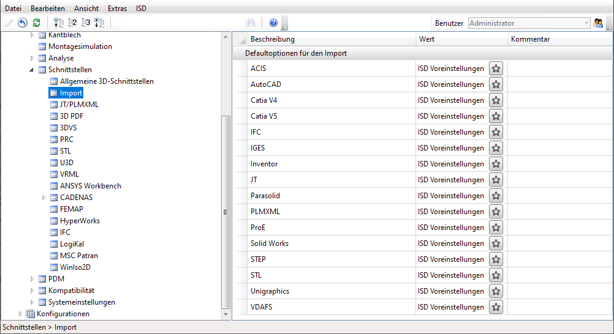Click the user management icon beside Benutzer
The height and width of the screenshot is (334, 614).
598,23
